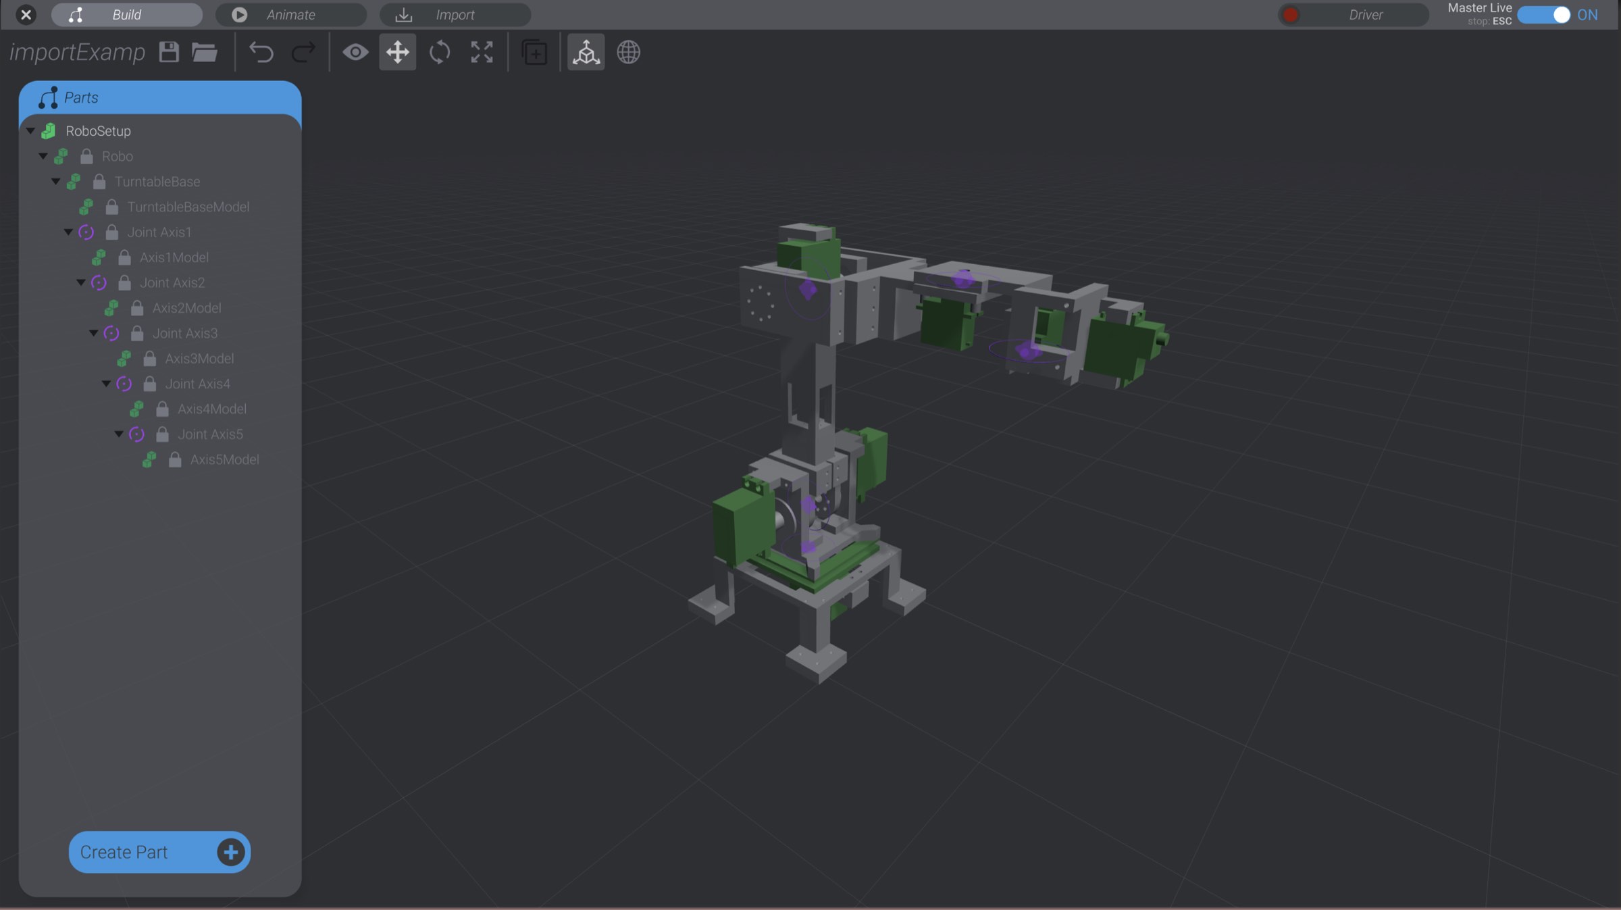
Task: Click the duplicate part icon
Action: point(534,53)
